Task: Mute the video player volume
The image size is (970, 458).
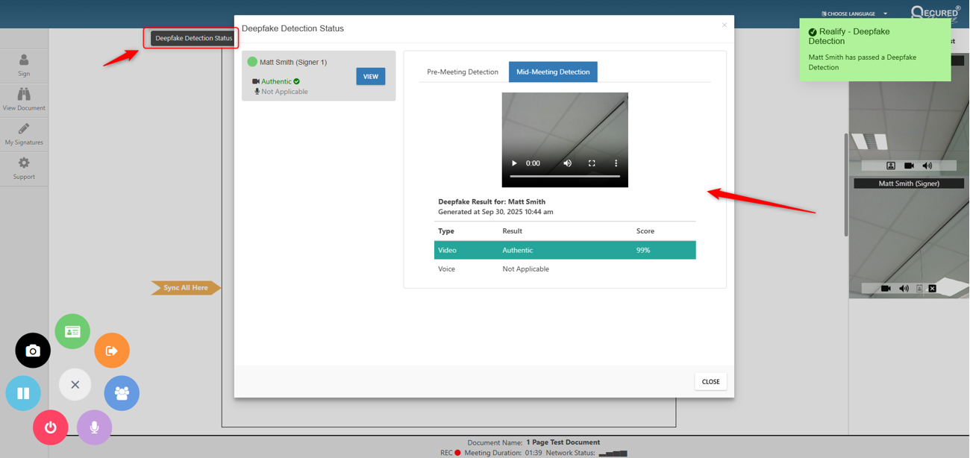Action: coord(567,163)
